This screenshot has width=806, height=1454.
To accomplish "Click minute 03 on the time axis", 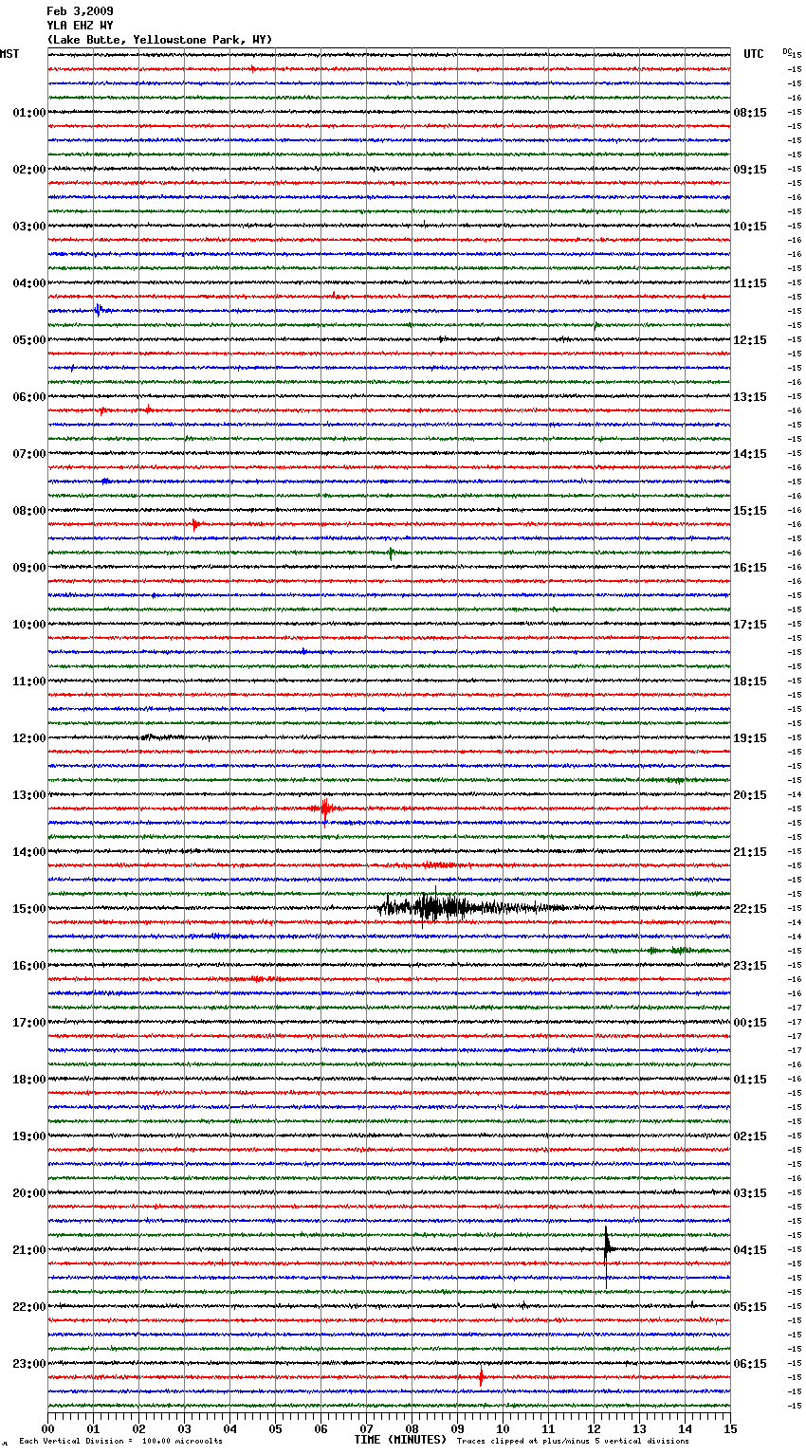I will tap(184, 1428).
